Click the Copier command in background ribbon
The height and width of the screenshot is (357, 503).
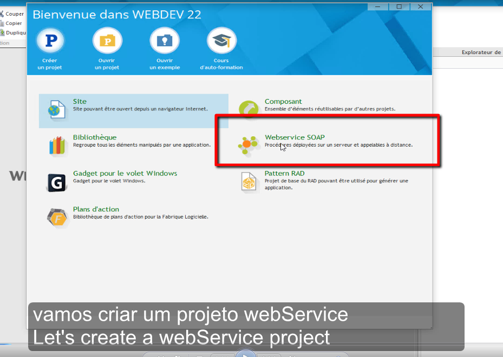pos(11,23)
